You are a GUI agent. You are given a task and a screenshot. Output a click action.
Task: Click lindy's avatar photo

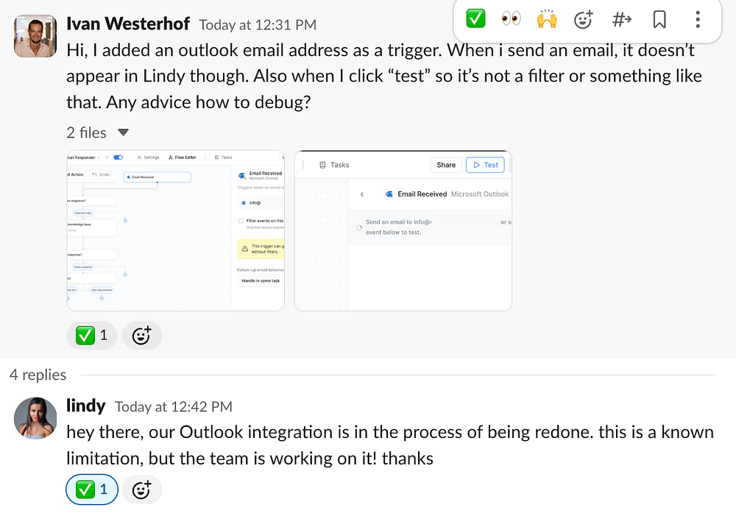[x=35, y=418]
